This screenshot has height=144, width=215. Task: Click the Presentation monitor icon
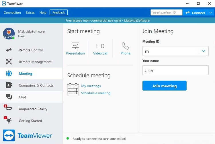click(x=75, y=46)
